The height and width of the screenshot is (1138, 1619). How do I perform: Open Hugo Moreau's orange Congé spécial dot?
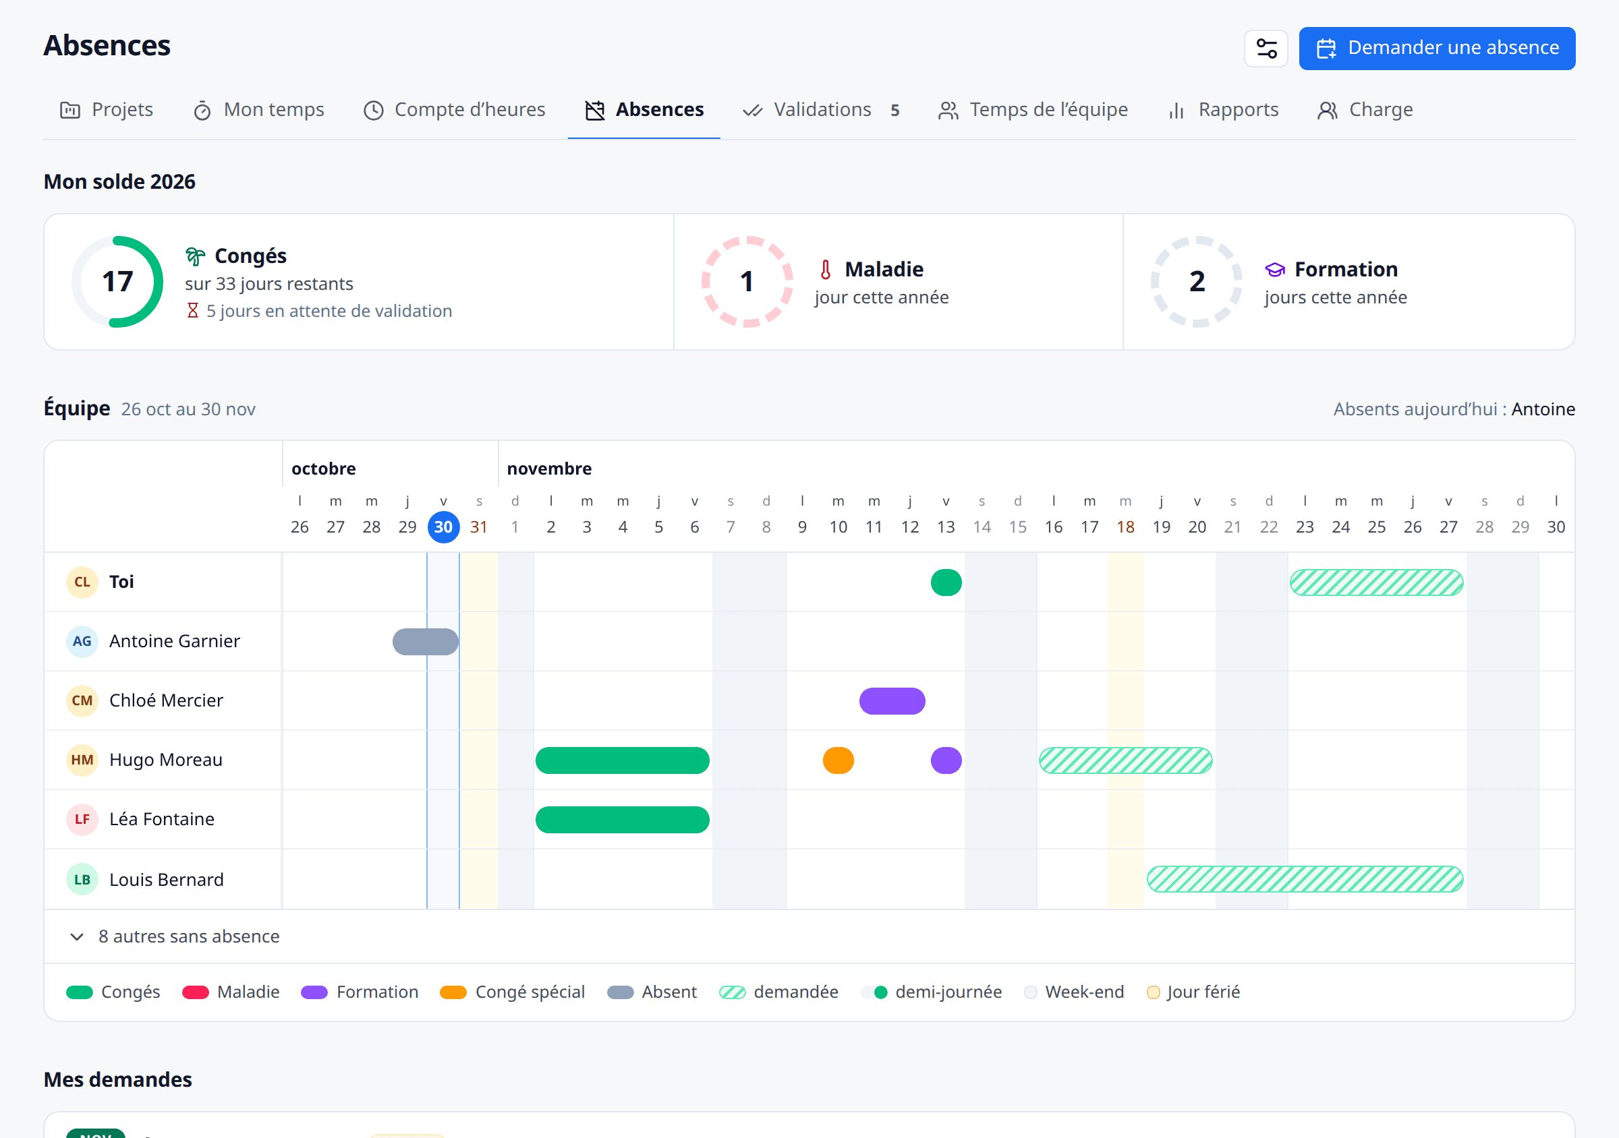coord(839,760)
